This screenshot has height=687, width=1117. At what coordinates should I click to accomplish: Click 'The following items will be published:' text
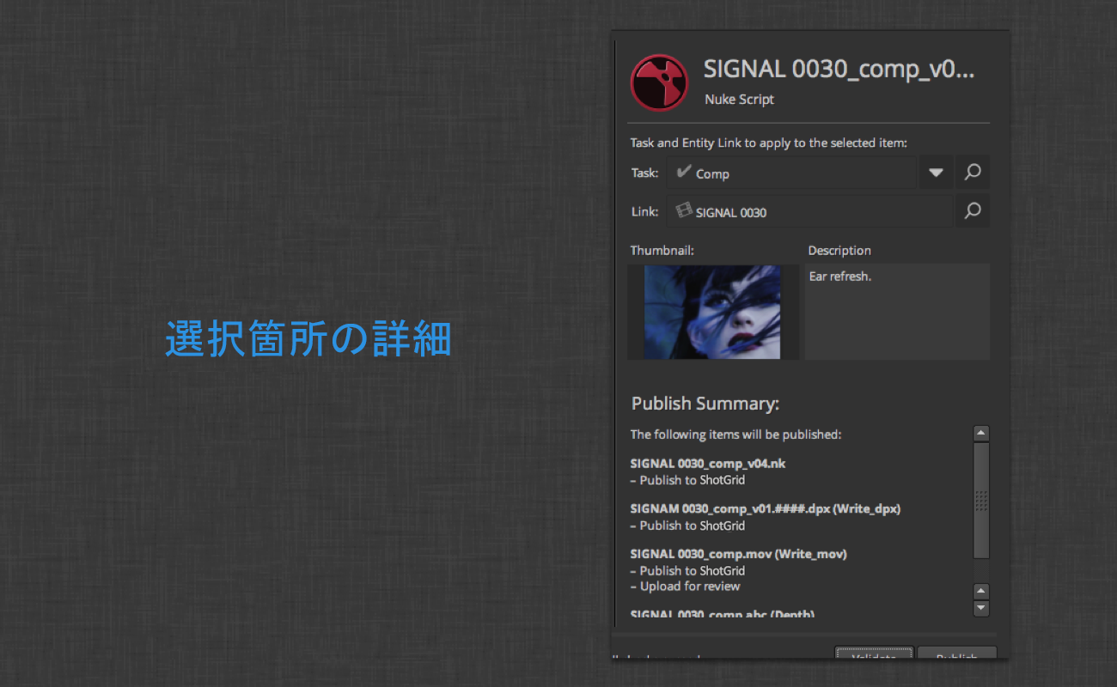click(x=736, y=435)
